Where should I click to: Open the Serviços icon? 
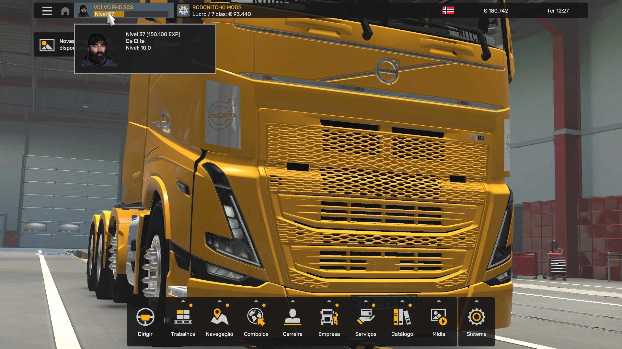[x=366, y=317]
